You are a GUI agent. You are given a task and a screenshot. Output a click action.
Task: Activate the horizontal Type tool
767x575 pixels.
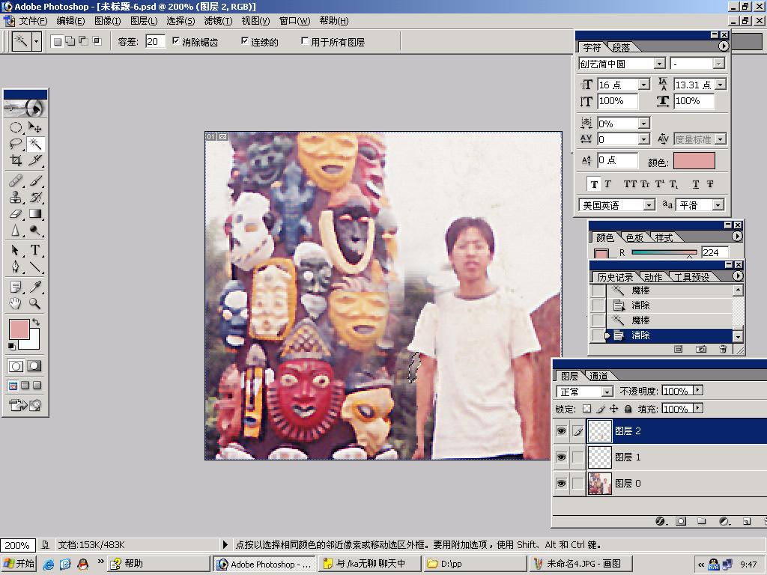click(x=34, y=250)
